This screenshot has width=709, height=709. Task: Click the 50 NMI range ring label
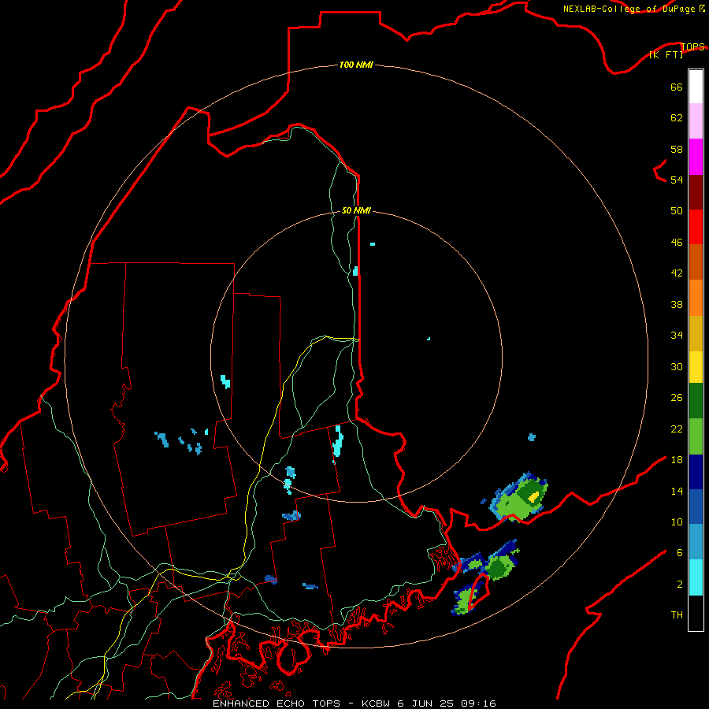[356, 210]
